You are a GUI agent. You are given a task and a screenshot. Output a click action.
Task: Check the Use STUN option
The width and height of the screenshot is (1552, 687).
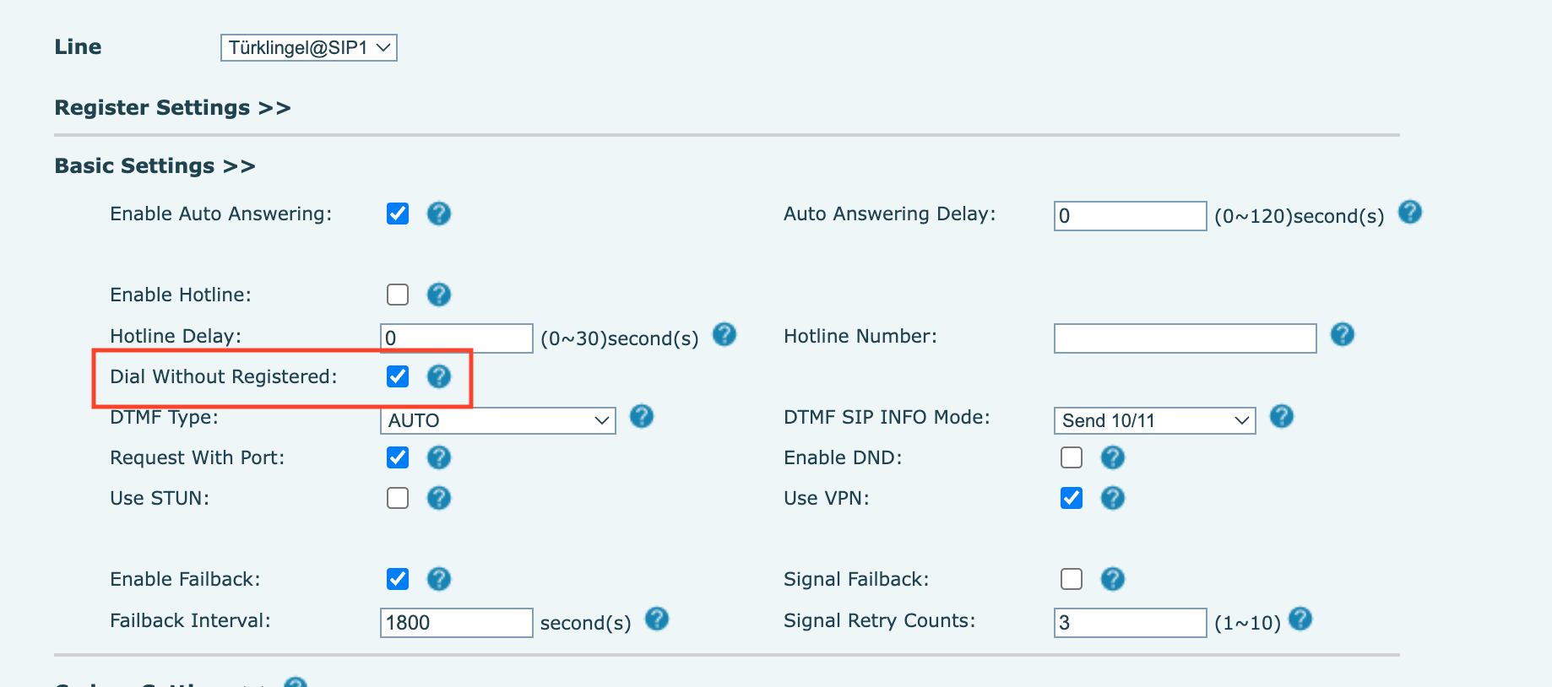point(398,498)
